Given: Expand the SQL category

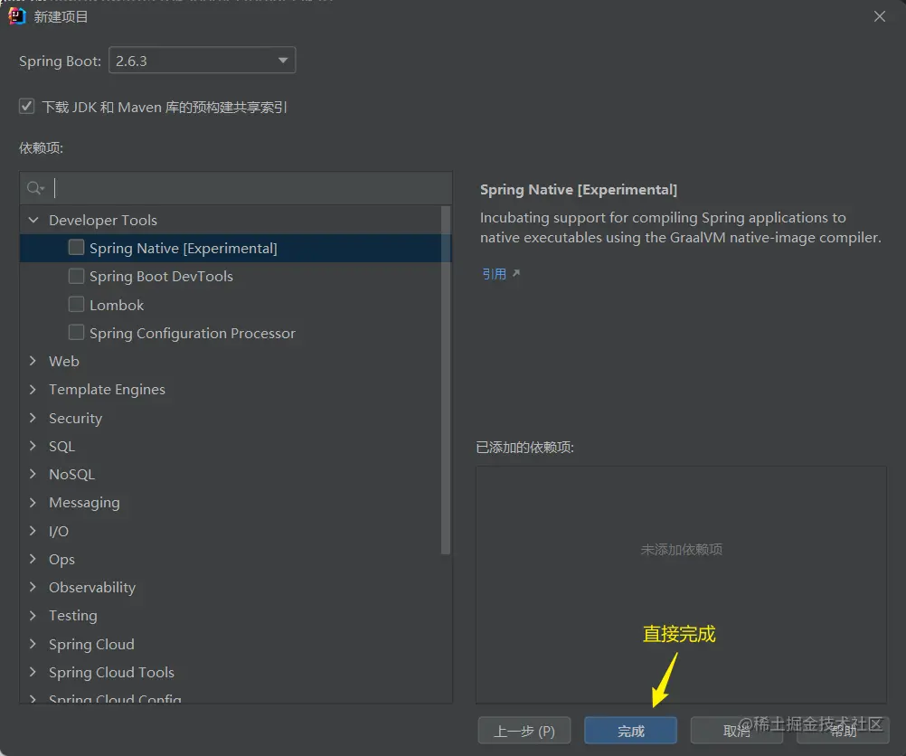Looking at the screenshot, I should coord(33,446).
